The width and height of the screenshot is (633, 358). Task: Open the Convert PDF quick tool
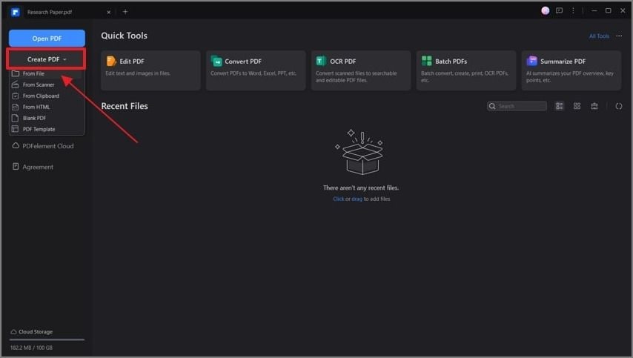coord(256,70)
